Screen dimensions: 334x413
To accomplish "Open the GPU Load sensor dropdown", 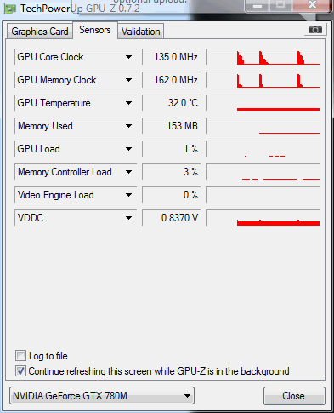I will pos(128,149).
